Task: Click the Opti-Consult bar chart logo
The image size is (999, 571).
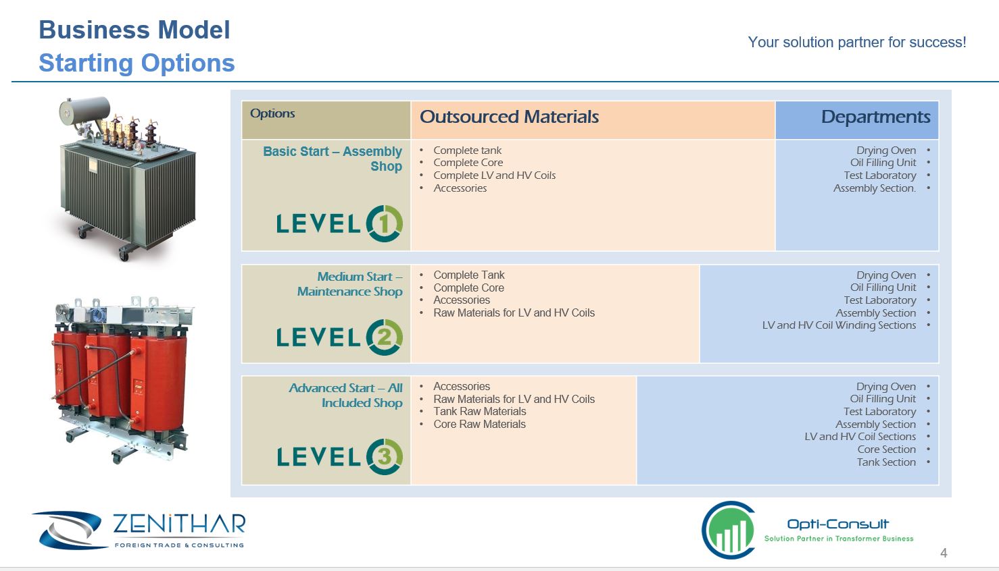Action: coord(729,530)
